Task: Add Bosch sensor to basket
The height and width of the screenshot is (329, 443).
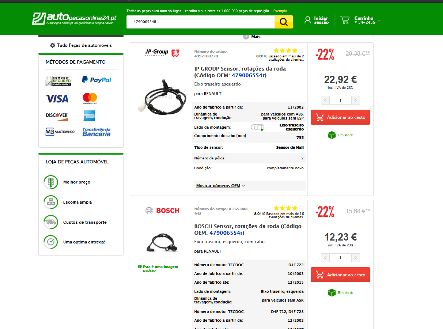Action: pyautogui.click(x=340, y=275)
